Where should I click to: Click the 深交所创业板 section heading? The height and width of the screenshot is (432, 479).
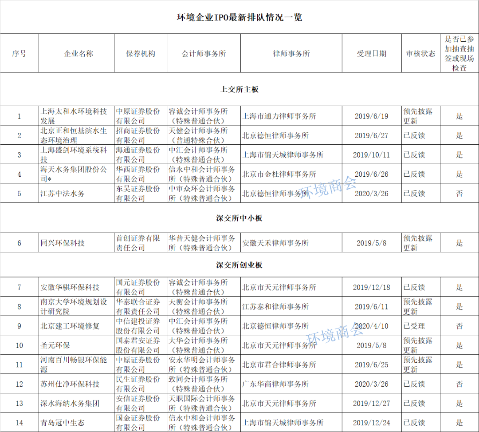click(x=239, y=265)
